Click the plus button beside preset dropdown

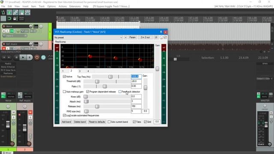click(x=125, y=38)
